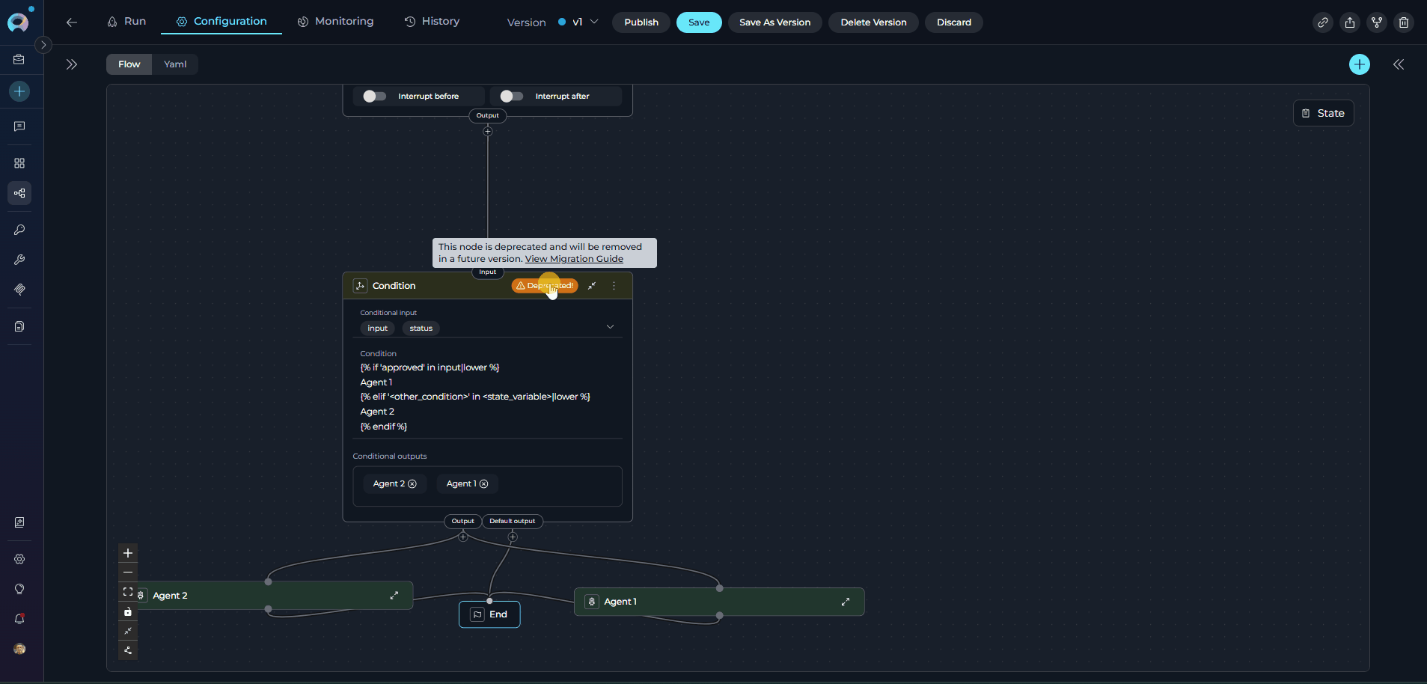Click the Publish button
1427x684 pixels.
tap(641, 22)
